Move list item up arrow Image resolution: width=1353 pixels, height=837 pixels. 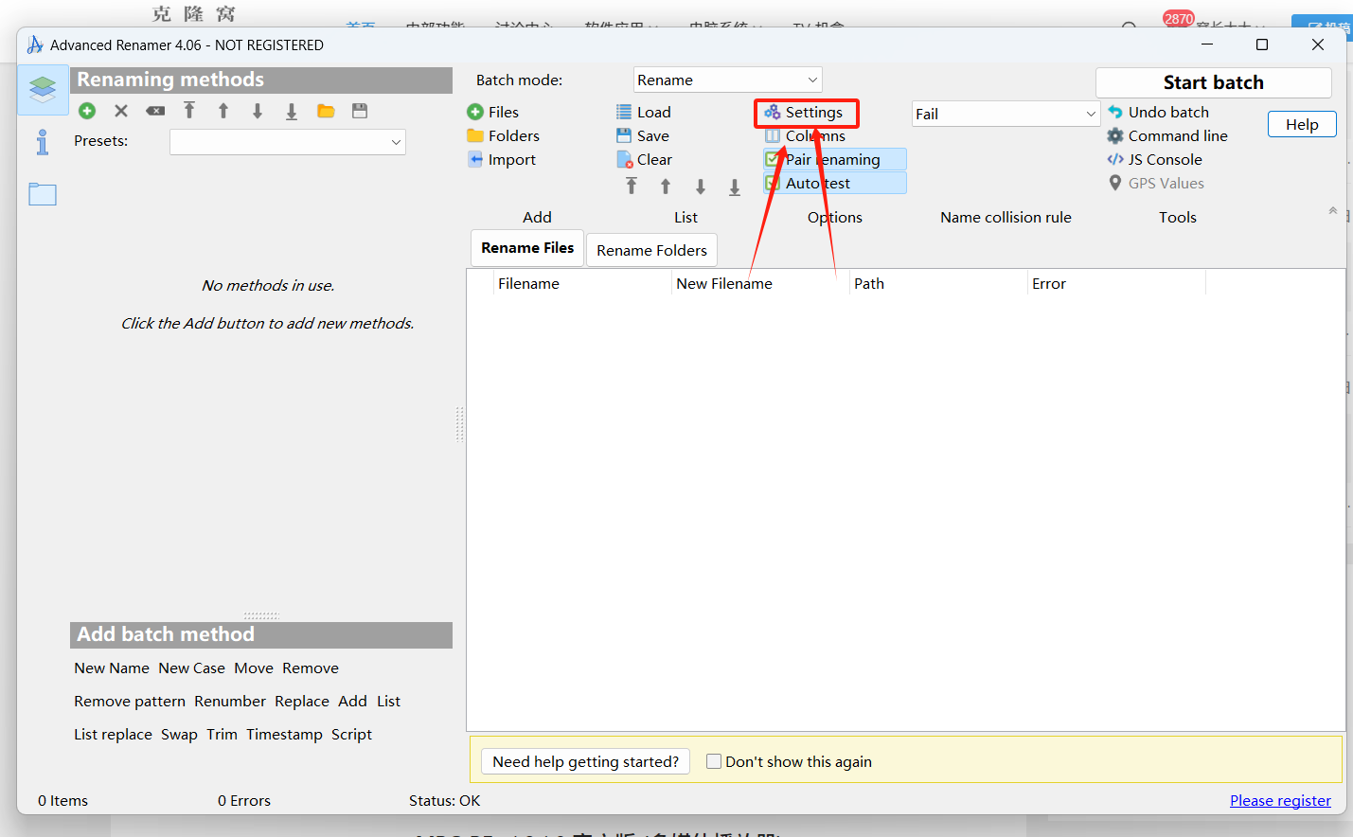pyautogui.click(x=666, y=187)
